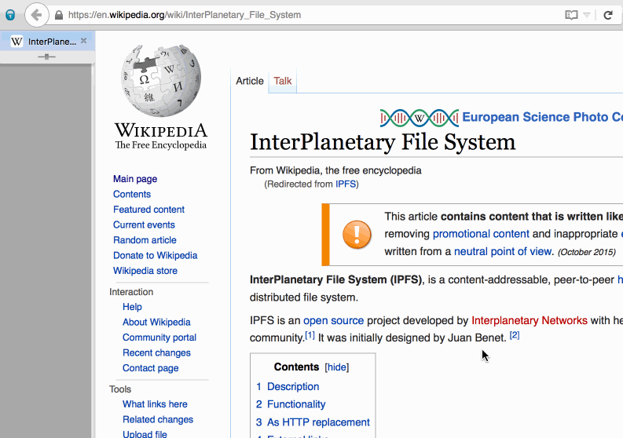
Task: Click the tab sidebar splitter handle
Action: 46,57
